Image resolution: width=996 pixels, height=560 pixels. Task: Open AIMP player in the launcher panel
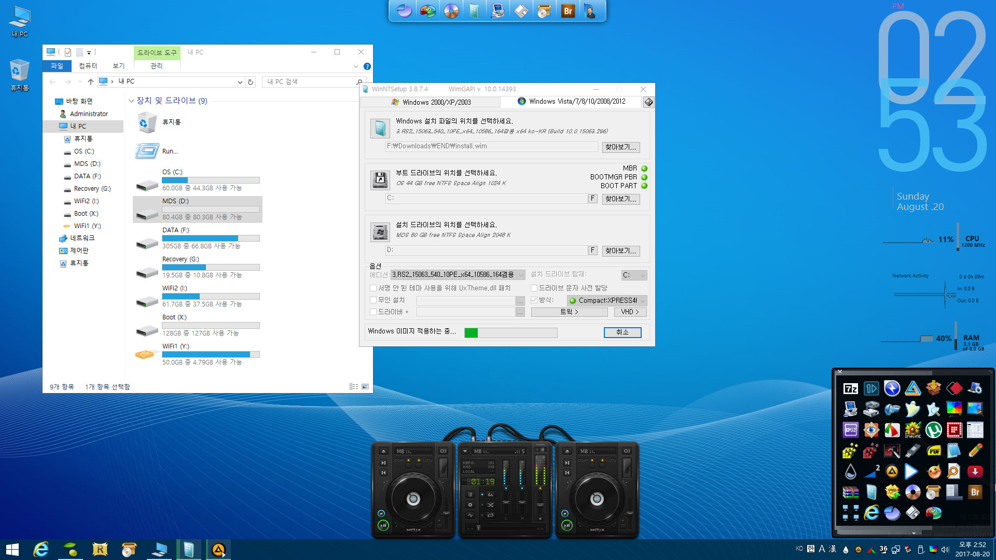coord(892,471)
